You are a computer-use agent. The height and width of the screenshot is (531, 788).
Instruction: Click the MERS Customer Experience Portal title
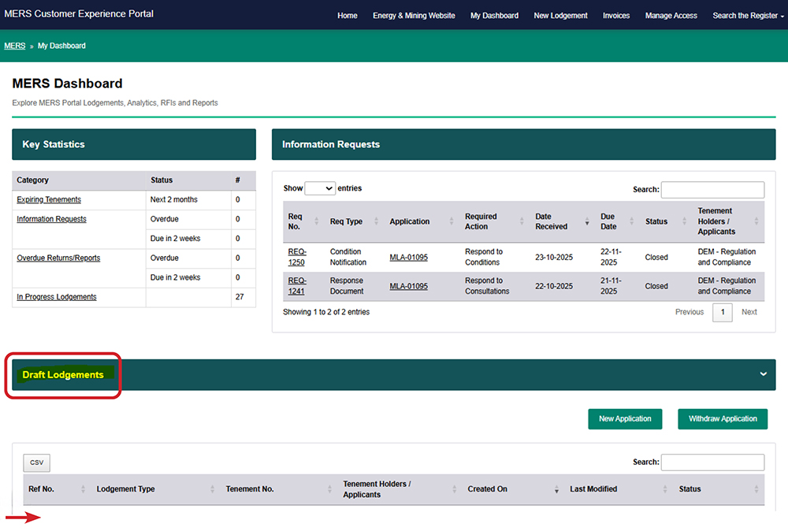click(x=79, y=14)
